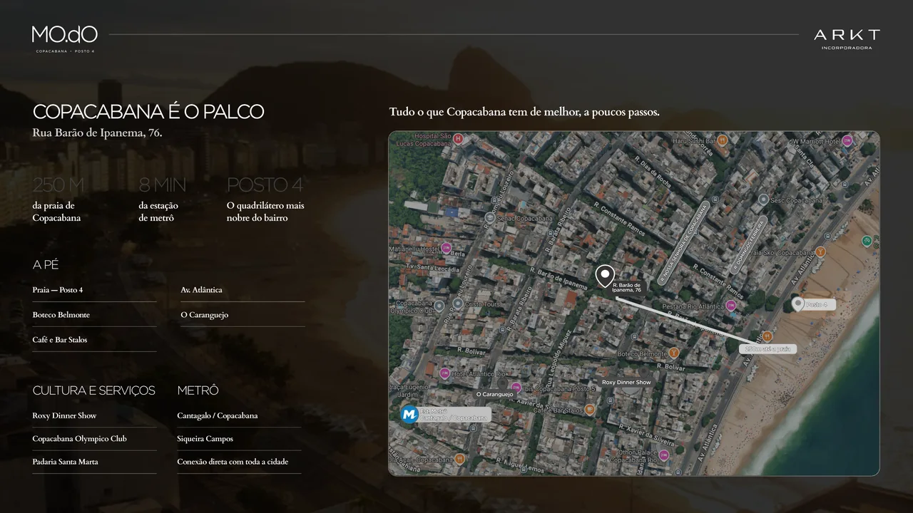Viewport: 913px width, 513px height.
Task: Click the ARKT Incorporadora logo
Action: click(847, 38)
